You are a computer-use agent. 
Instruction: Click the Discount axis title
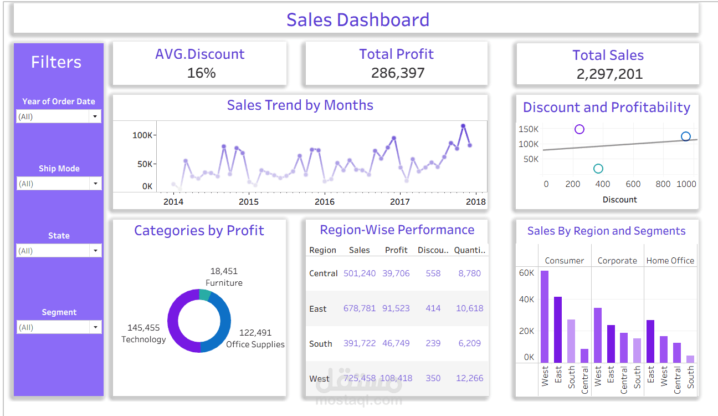620,200
